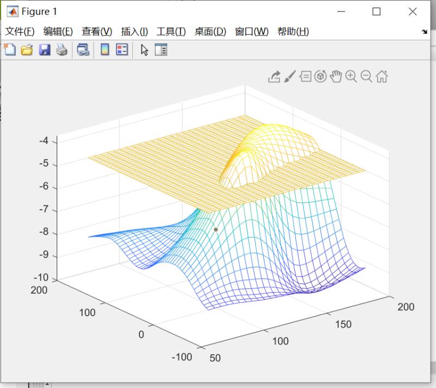436x388 pixels.
Task: Activate the data brushing tool
Action: [290, 76]
